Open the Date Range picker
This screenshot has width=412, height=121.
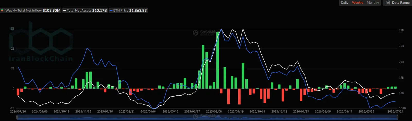click(397, 3)
